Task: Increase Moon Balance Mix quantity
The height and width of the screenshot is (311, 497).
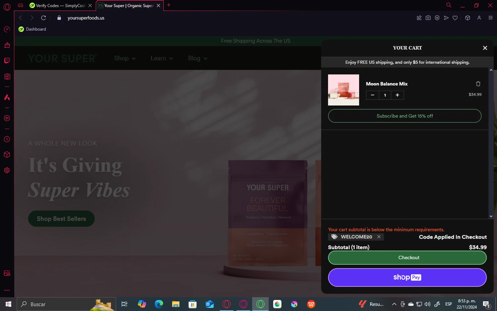Action: point(397,95)
